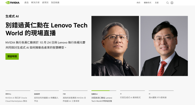Go to the 商店 link
195x105 pixels.
138,3
